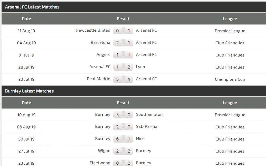Select the 10 Aug 19 date in Burnley table
266x166 pixels.
point(26,115)
